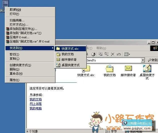Select 剪切(T) in the context menu
Image resolution: width=158 pixels, height=133 pixels.
30,54
